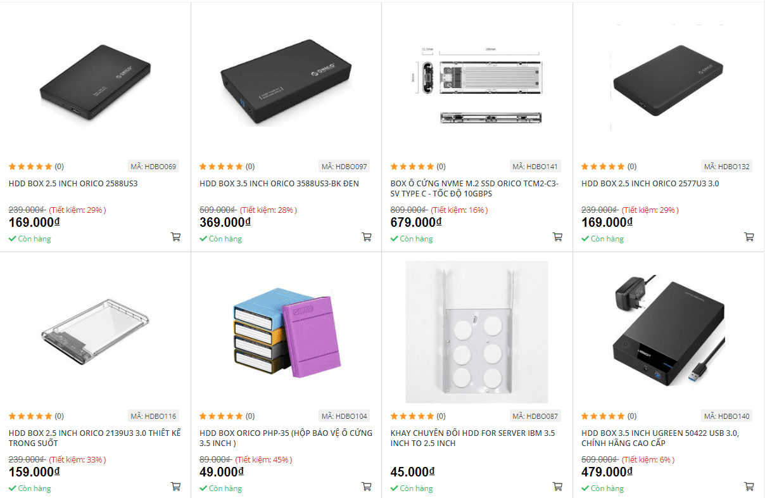The image size is (765, 498).
Task: Add IBM server HDD tray to cart
Action: 557,487
